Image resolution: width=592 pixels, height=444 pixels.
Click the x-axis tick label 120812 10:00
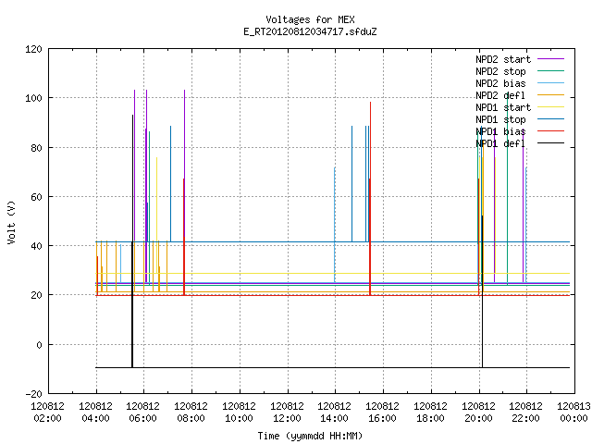pos(239,412)
